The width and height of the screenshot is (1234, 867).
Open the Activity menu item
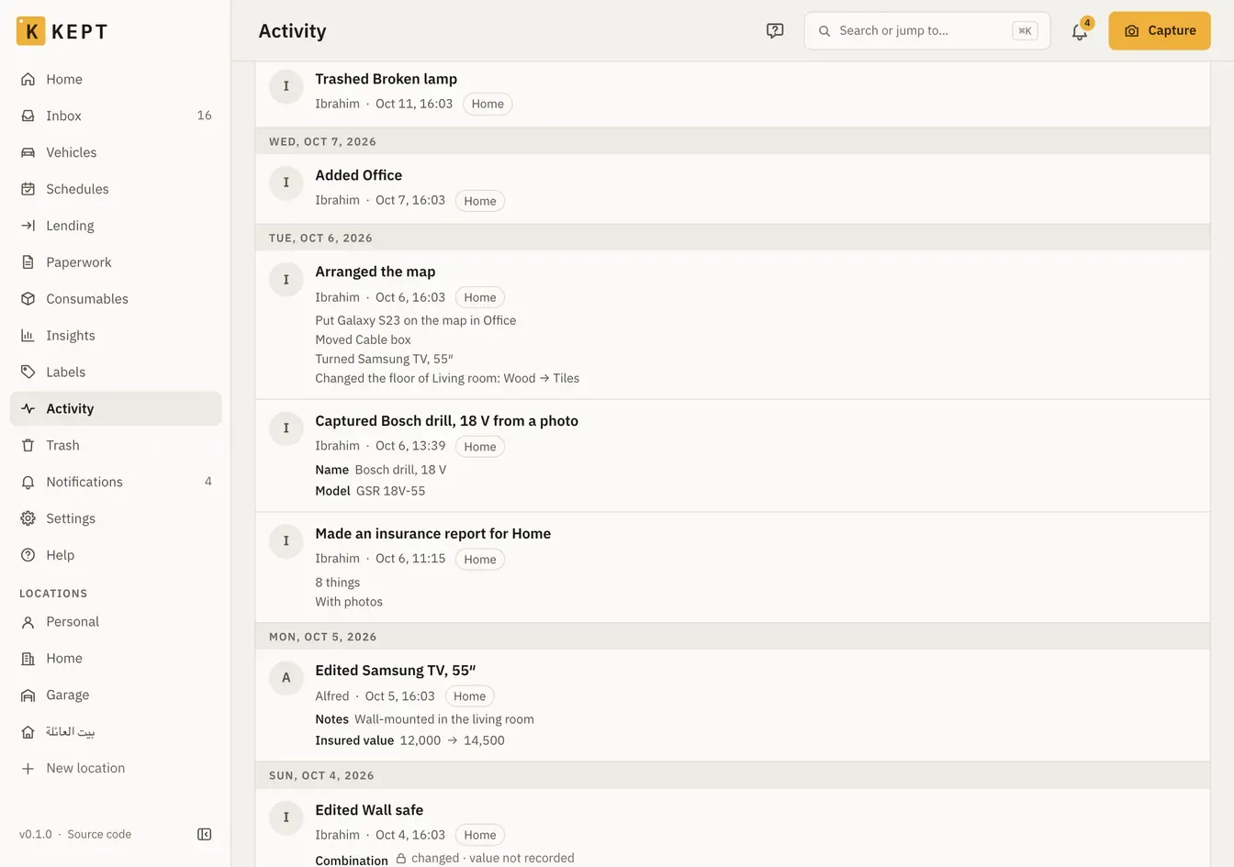(116, 409)
